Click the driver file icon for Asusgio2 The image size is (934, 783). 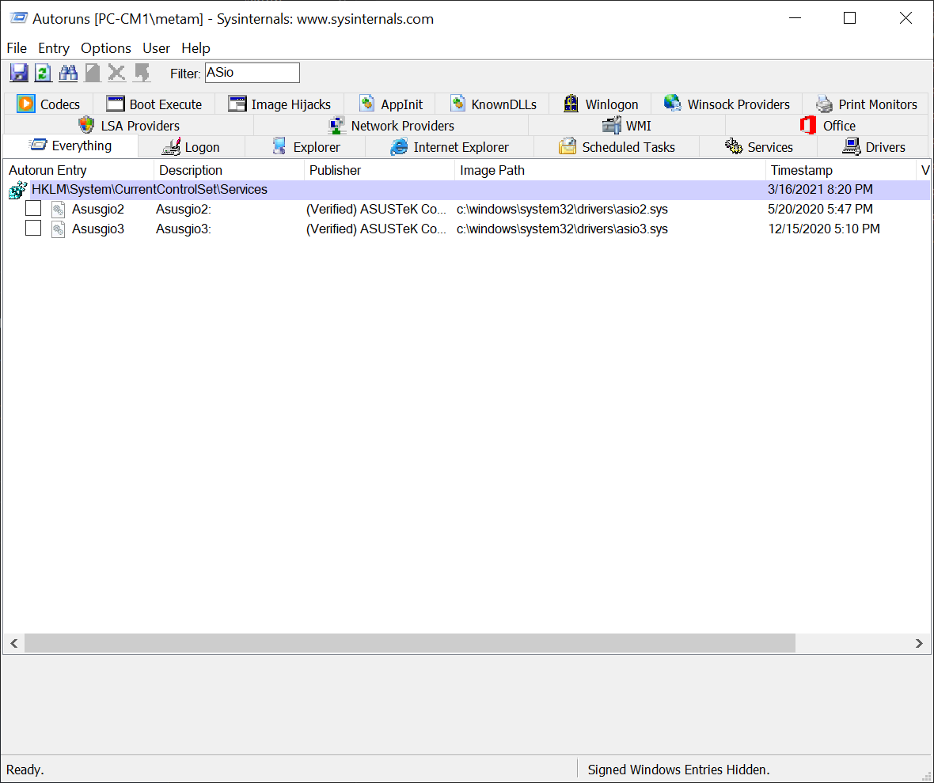tap(58, 210)
